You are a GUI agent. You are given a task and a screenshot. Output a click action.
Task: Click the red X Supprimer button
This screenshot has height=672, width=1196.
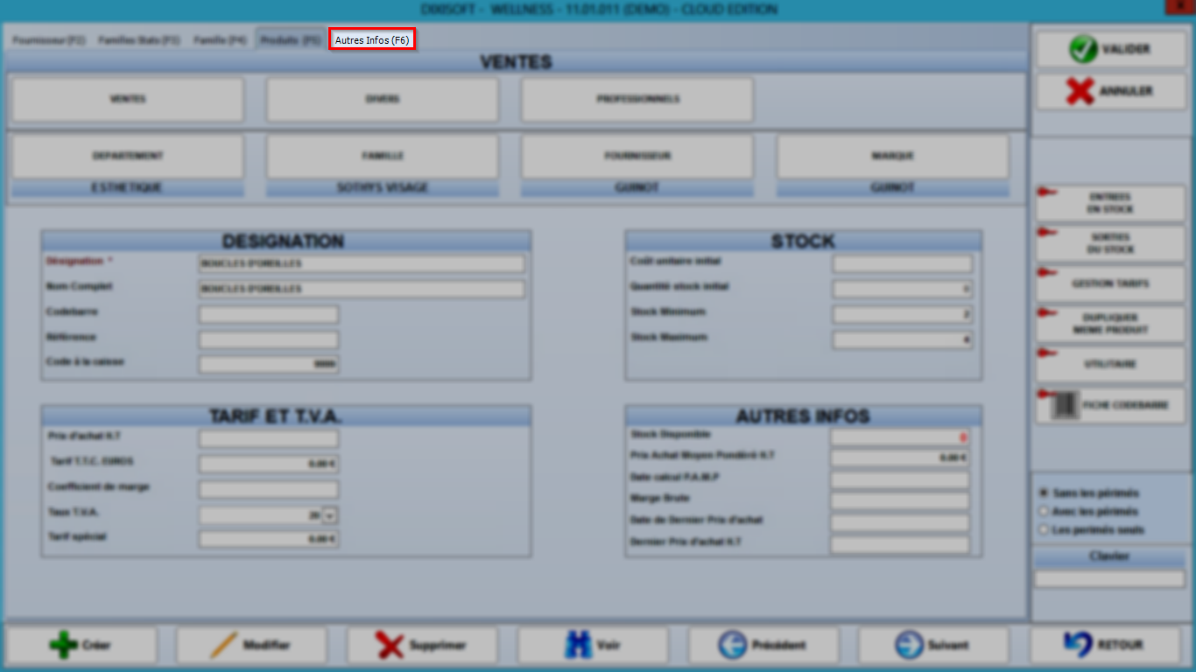click(x=422, y=645)
